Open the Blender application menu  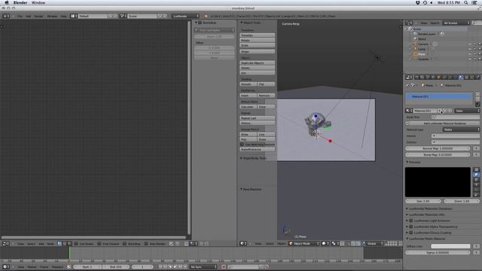point(20,2)
